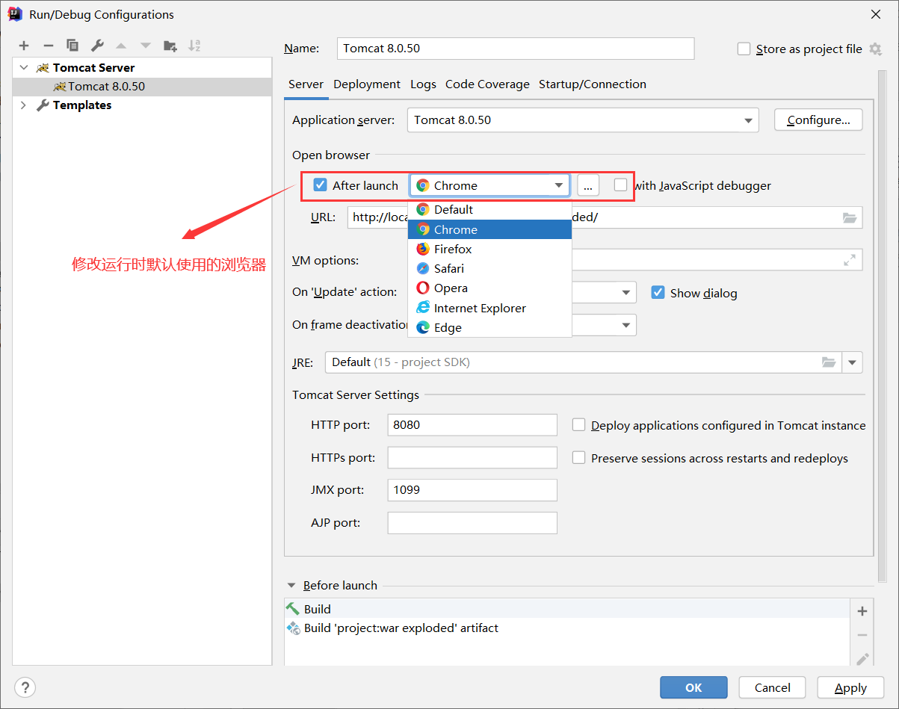Move configuration up arrow icon
This screenshot has width=899, height=709.
click(x=121, y=46)
